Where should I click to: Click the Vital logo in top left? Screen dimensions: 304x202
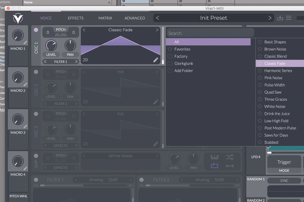[17, 18]
